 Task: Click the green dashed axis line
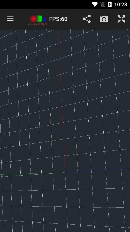click(32, 173)
